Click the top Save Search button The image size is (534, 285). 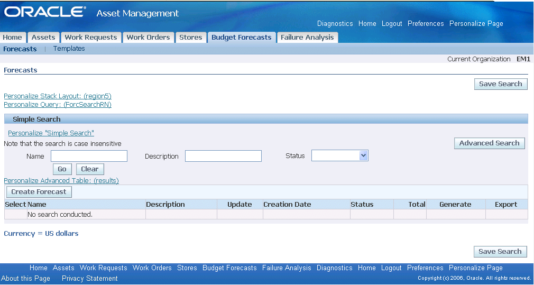501,84
